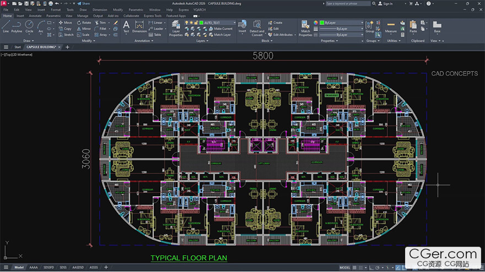Toggle the MODEL space status bar button
This screenshot has width=485, height=272.
[x=345, y=268]
